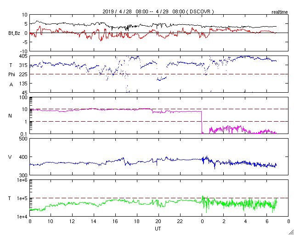The image size is (294, 235).
Task: Click the "V" velocity panel label
Action: 10,157
